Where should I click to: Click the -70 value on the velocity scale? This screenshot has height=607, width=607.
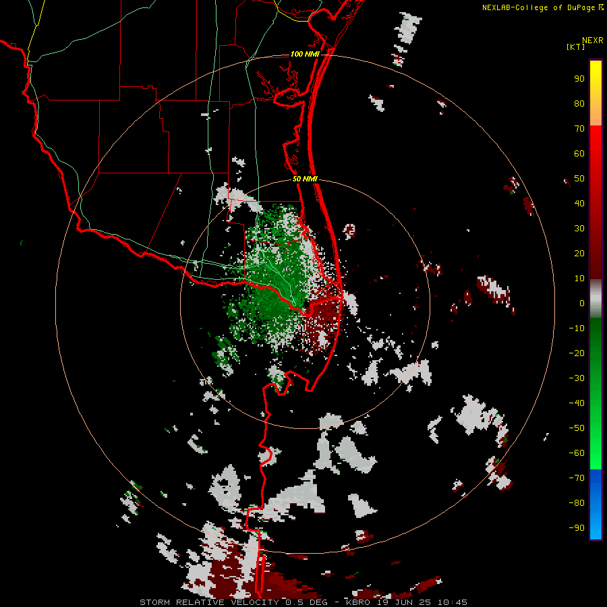[577, 478]
